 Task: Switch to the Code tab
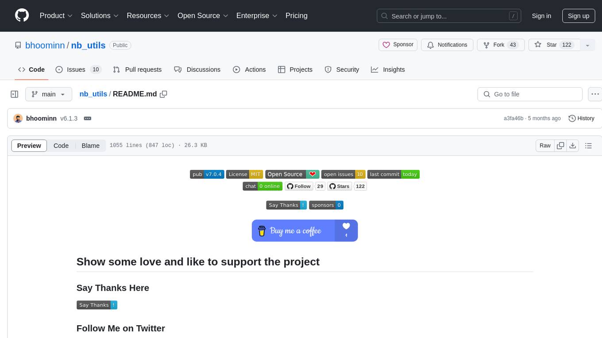tap(31, 69)
